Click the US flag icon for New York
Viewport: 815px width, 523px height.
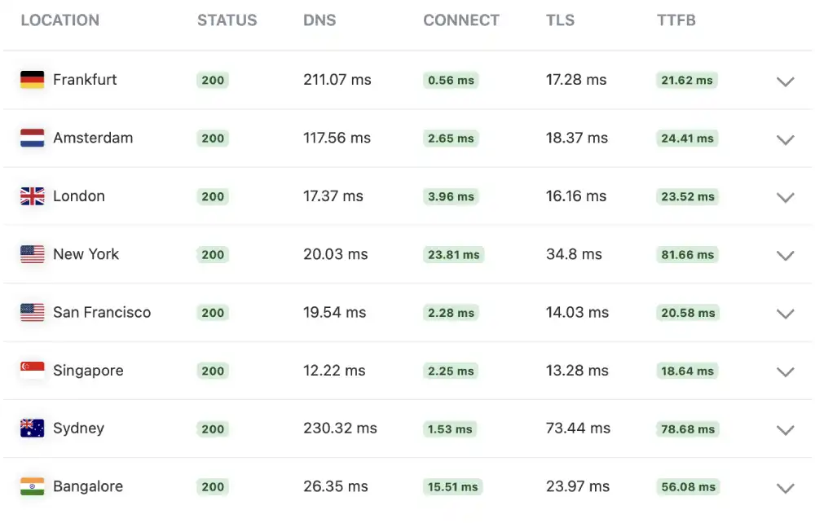[32, 254]
